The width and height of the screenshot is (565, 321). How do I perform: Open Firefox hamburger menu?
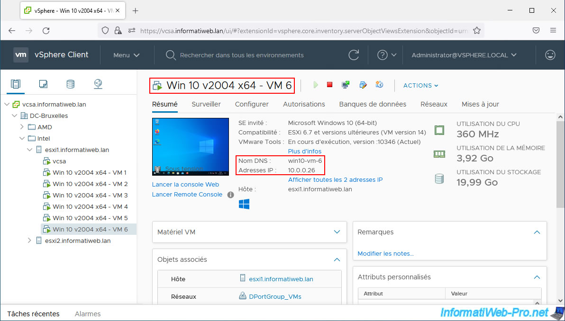pyautogui.click(x=554, y=31)
